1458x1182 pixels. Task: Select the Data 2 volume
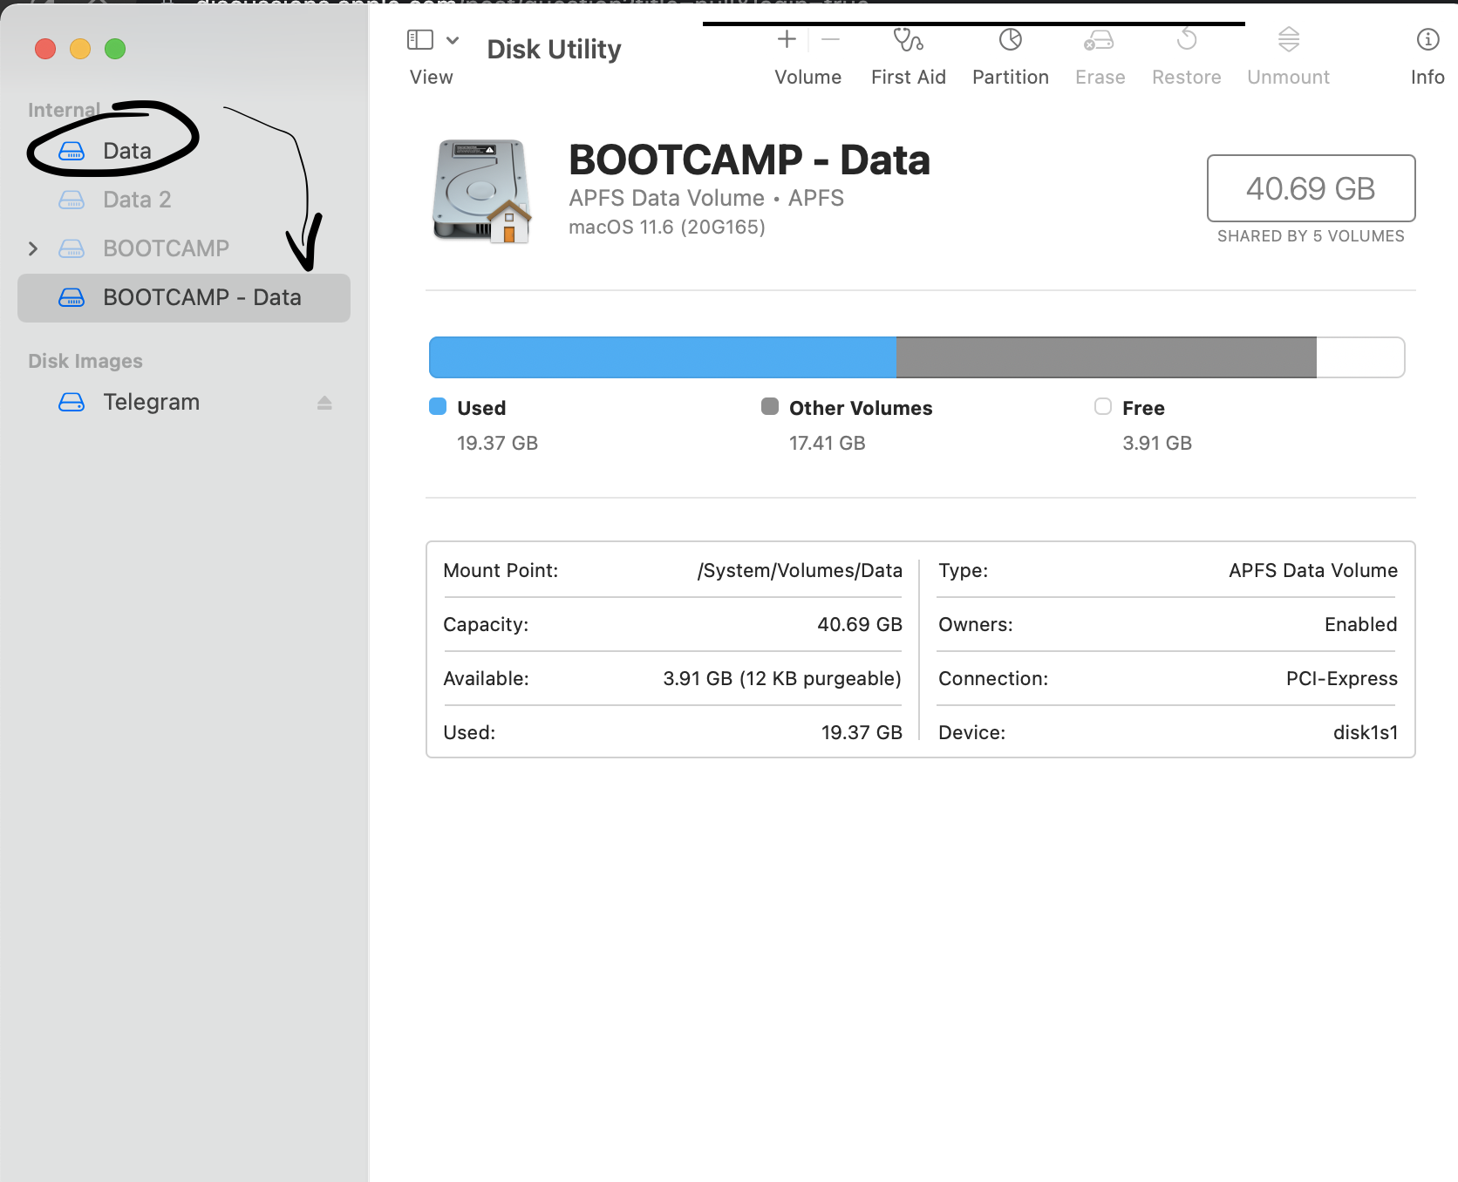point(136,200)
